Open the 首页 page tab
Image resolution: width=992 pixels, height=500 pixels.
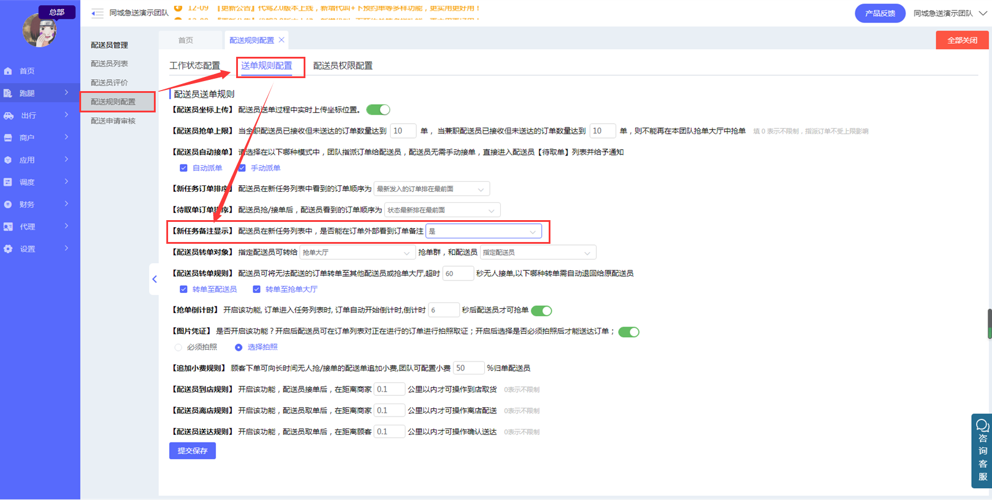(x=186, y=40)
